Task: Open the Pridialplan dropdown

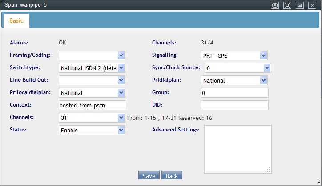Action: [234, 80]
